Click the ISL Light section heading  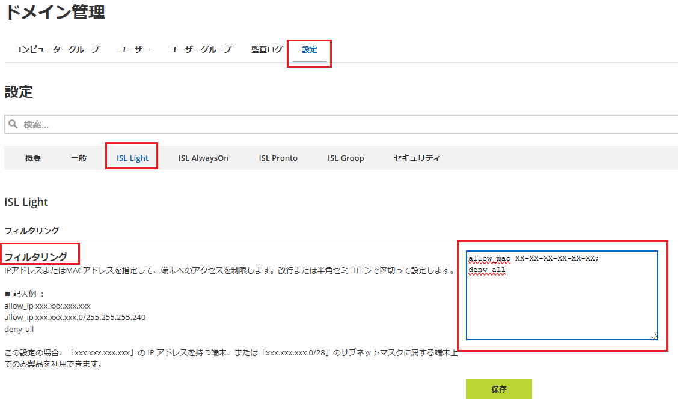click(x=26, y=202)
